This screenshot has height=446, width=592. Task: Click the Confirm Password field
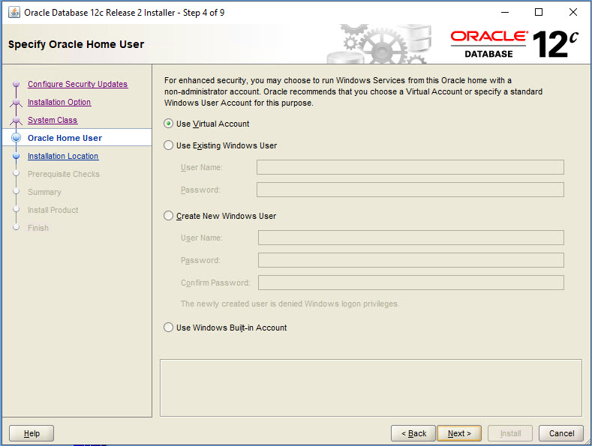coord(411,283)
